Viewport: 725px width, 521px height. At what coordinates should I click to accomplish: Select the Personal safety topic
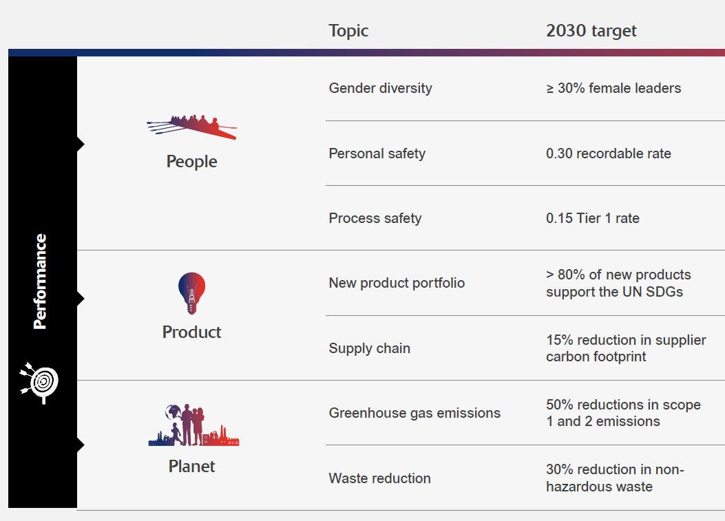coord(377,153)
